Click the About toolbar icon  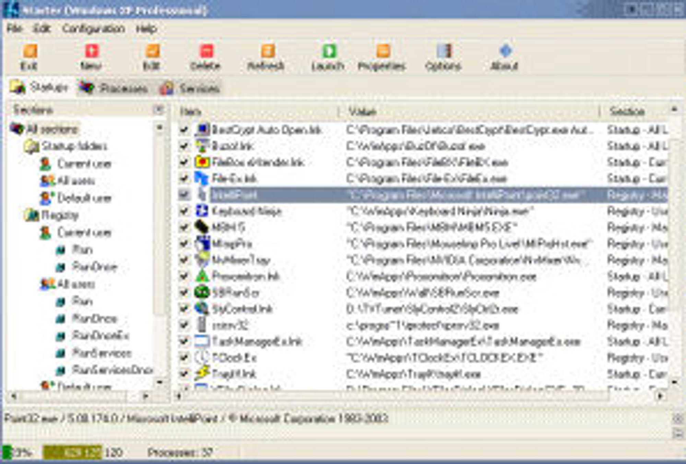(x=505, y=51)
